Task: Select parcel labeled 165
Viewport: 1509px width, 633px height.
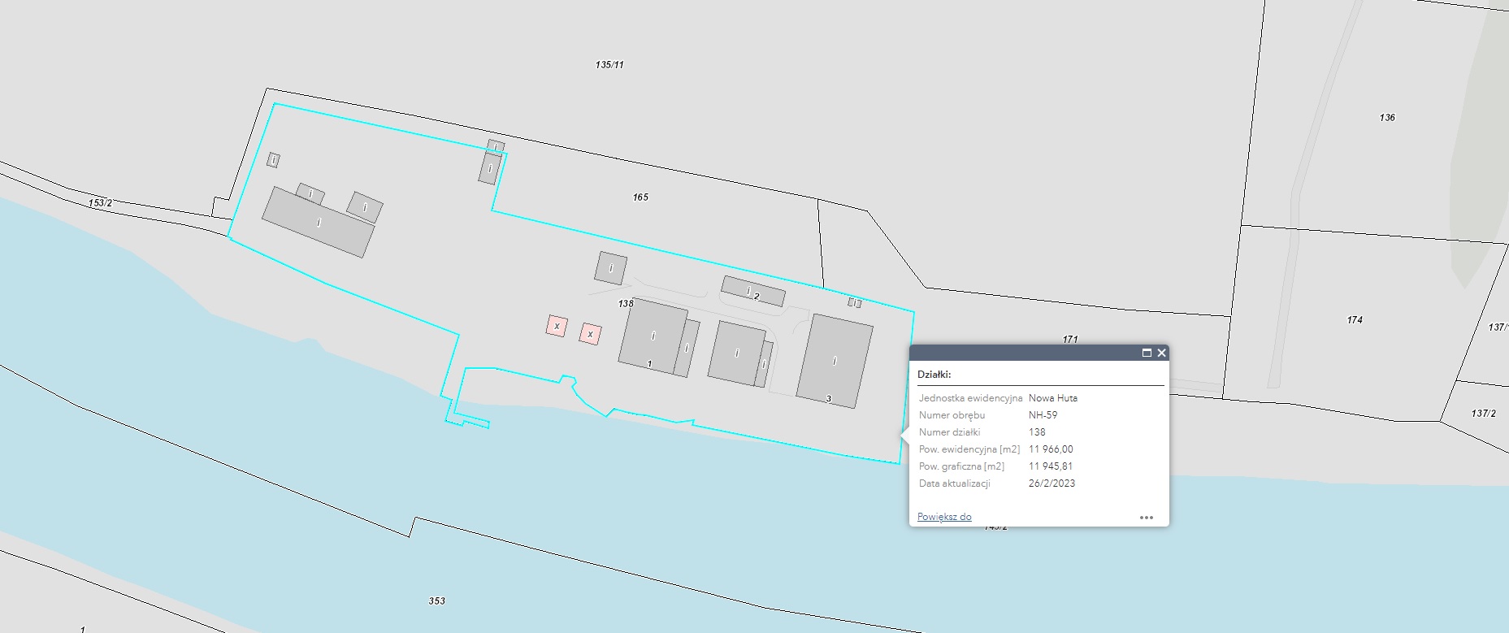Action: [640, 197]
